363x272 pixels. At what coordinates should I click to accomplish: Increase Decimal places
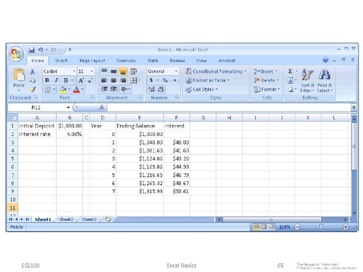(152, 89)
